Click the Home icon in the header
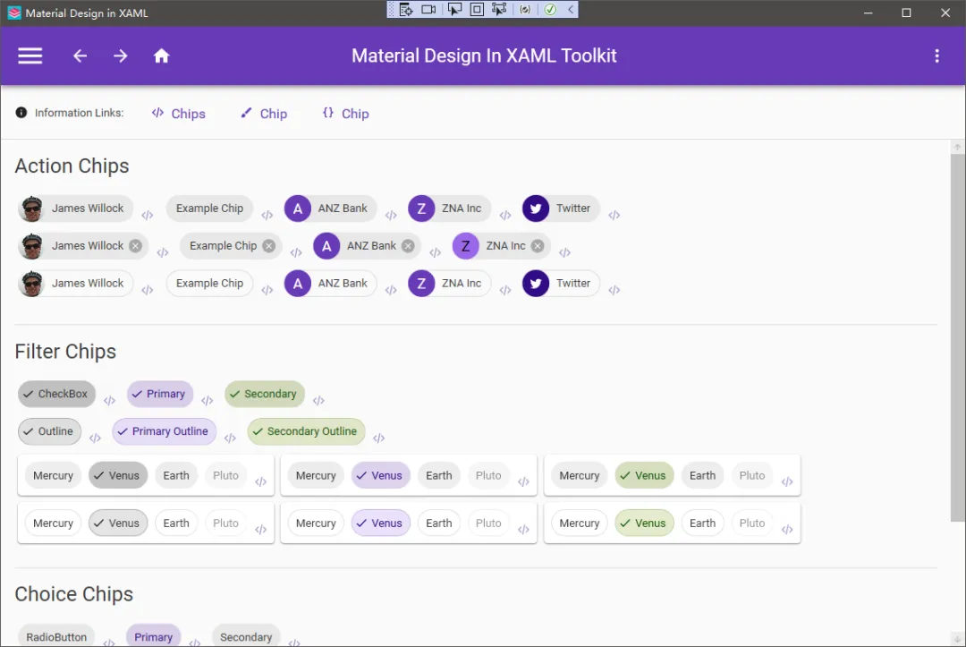This screenshot has width=966, height=647. point(161,56)
